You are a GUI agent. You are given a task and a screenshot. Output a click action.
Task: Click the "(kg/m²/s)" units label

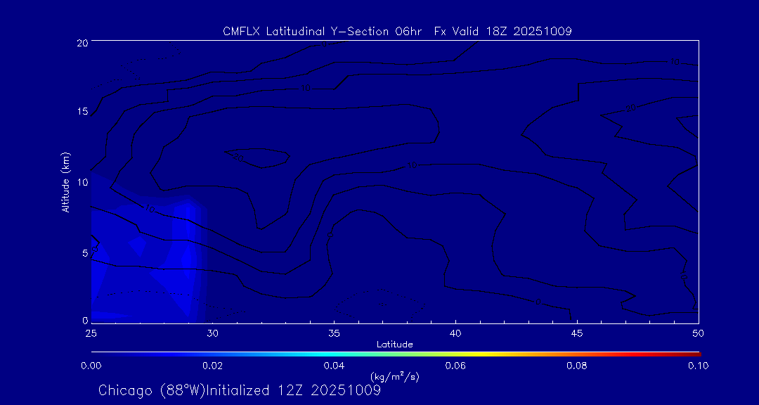394,376
